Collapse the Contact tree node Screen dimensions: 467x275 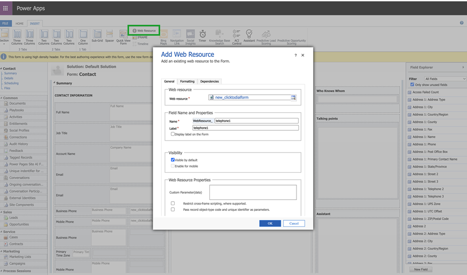pos(1,69)
